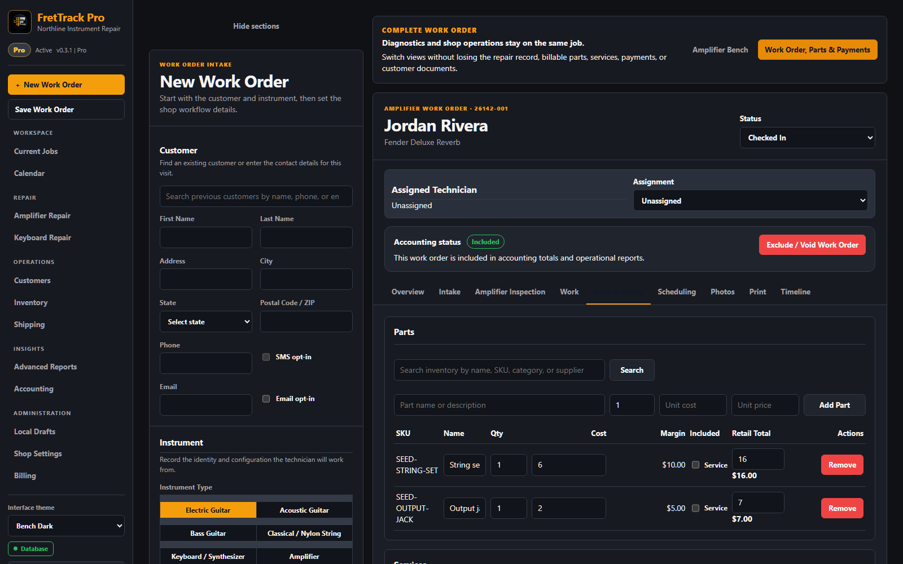The image size is (903, 564).
Task: Create a New Work Order
Action: click(x=66, y=85)
